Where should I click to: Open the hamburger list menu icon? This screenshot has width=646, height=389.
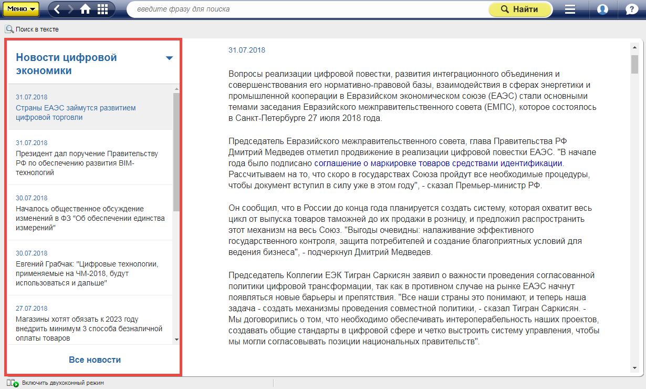coord(570,9)
